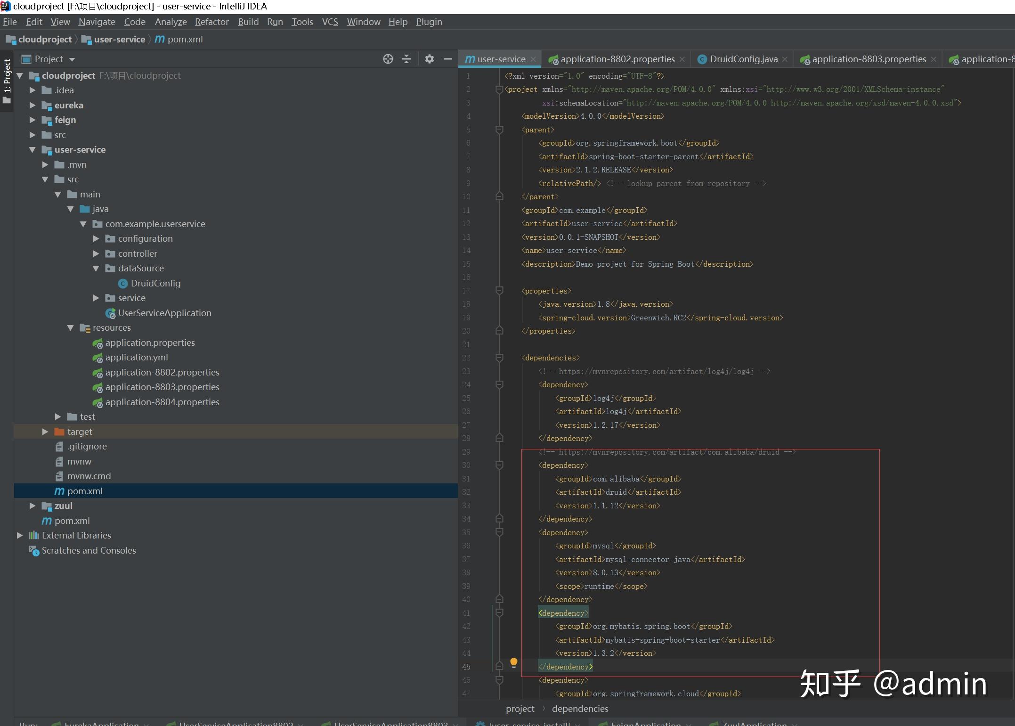
Task: Switch to DruidConfig.java tab
Action: (x=743, y=59)
